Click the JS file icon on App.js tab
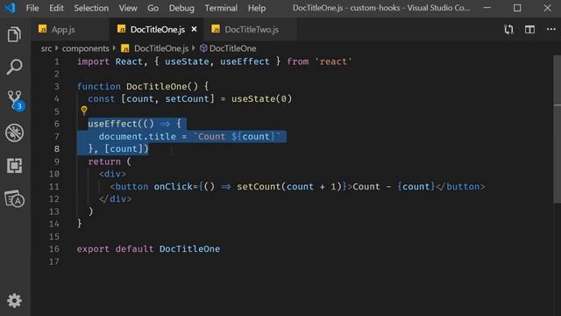The width and height of the screenshot is (561, 316). tap(43, 29)
